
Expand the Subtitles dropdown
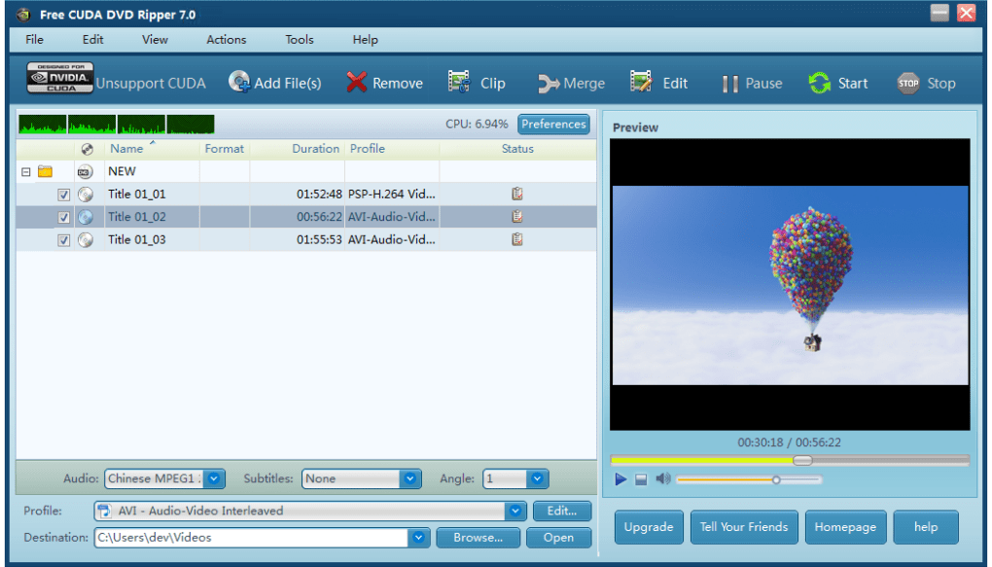coord(410,478)
